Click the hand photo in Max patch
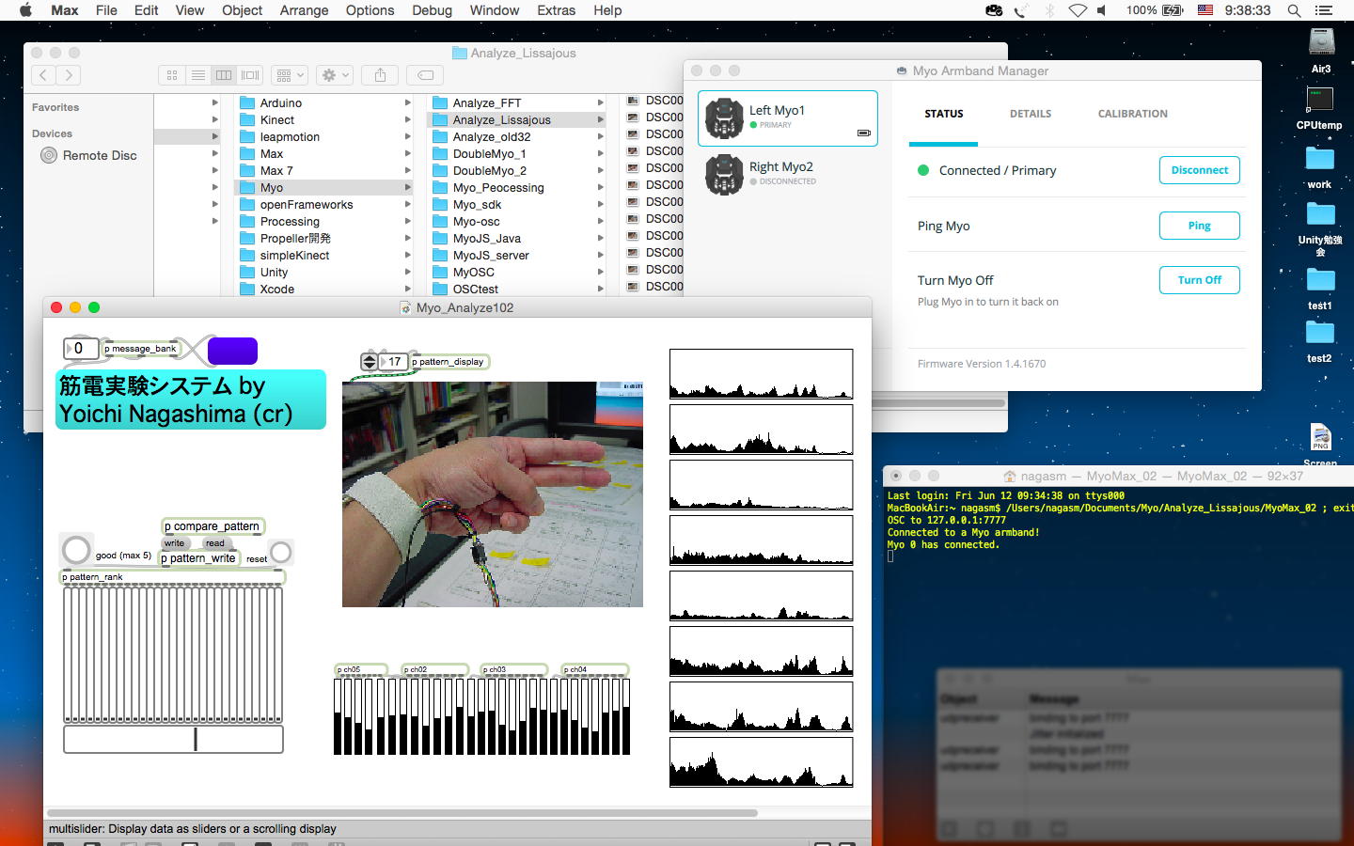The image size is (1354, 846). 493,494
